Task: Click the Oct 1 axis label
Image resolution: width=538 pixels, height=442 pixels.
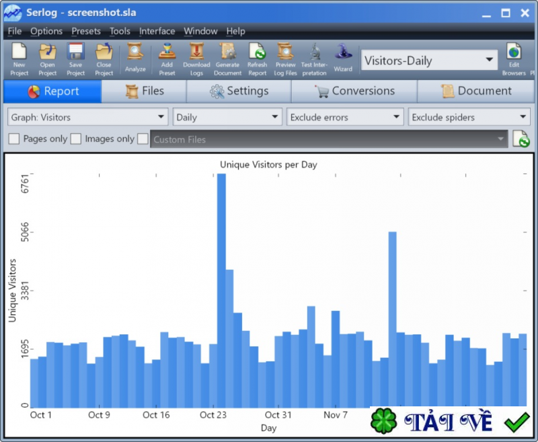Action: [x=41, y=415]
